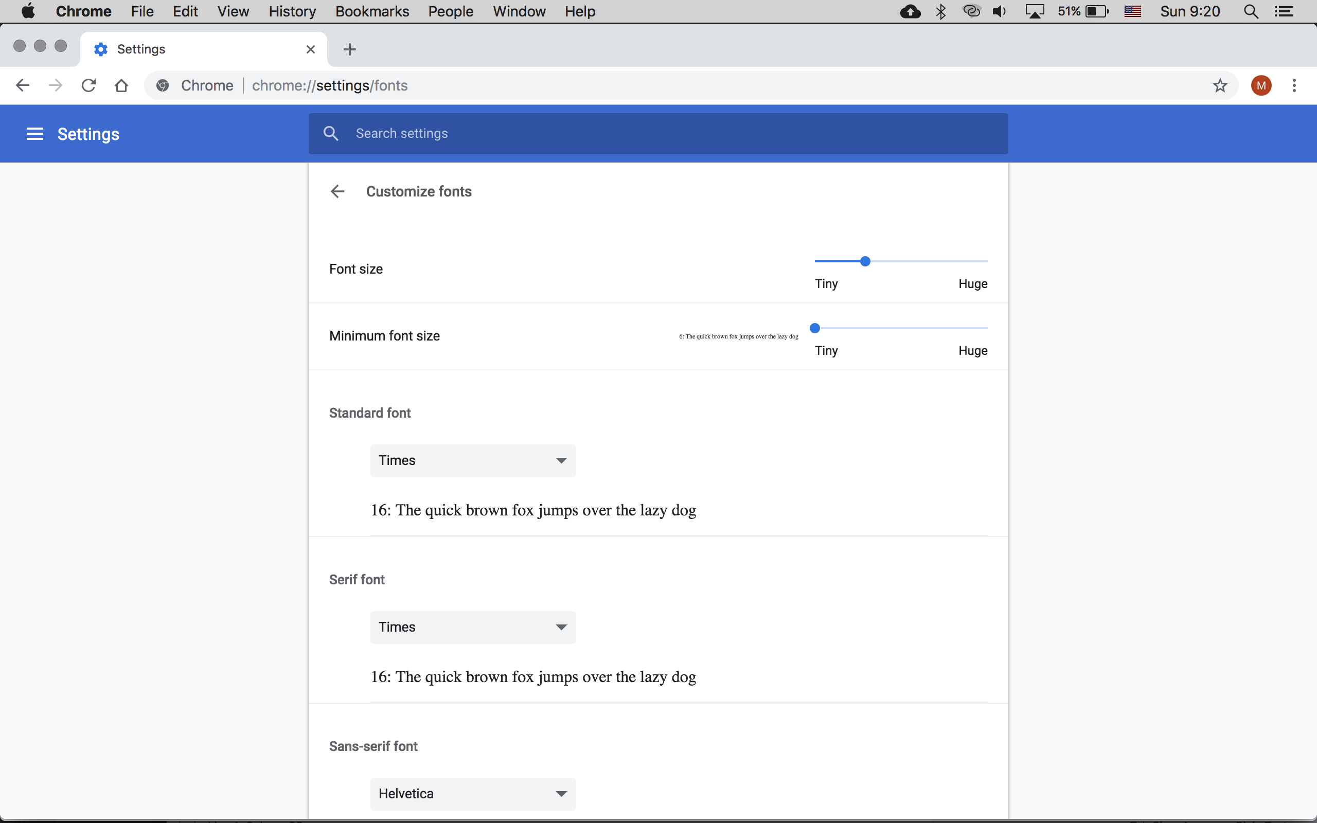Open the Sans-serif font Helvetica dropdown
Screen dimensions: 1317x823
[x=472, y=794]
